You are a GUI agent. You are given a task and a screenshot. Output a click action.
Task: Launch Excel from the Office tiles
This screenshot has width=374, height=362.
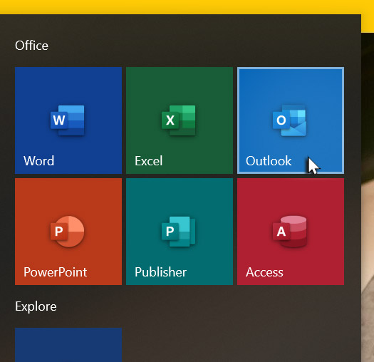[x=180, y=120]
